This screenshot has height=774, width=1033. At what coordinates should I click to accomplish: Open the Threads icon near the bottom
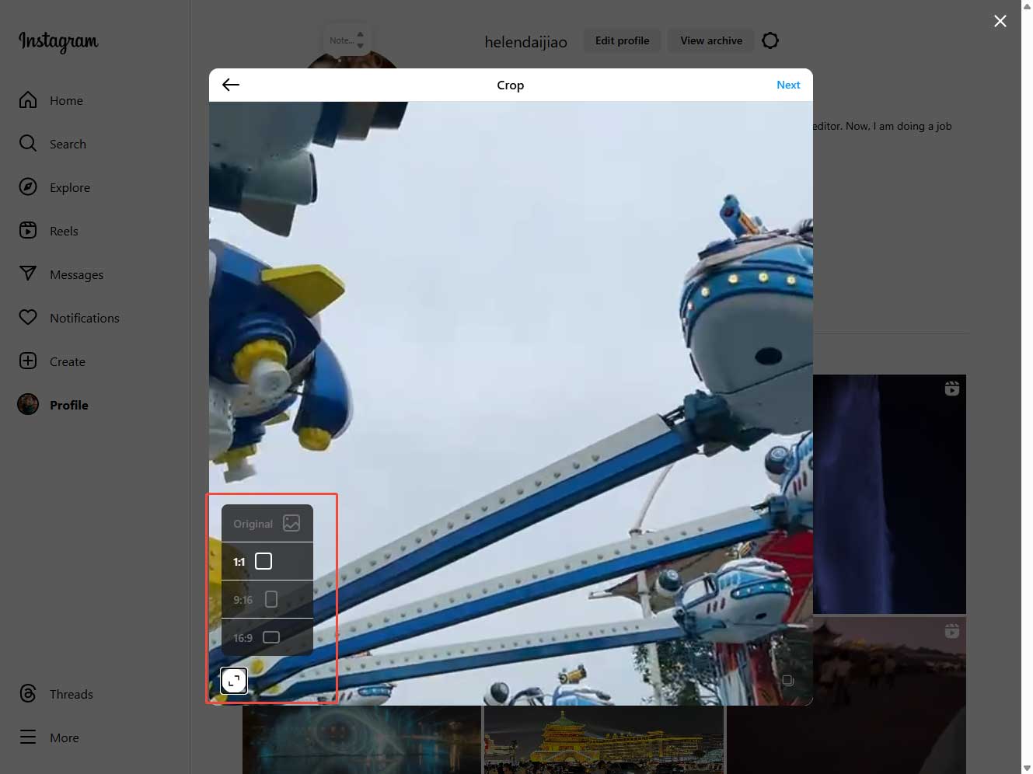[28, 693]
